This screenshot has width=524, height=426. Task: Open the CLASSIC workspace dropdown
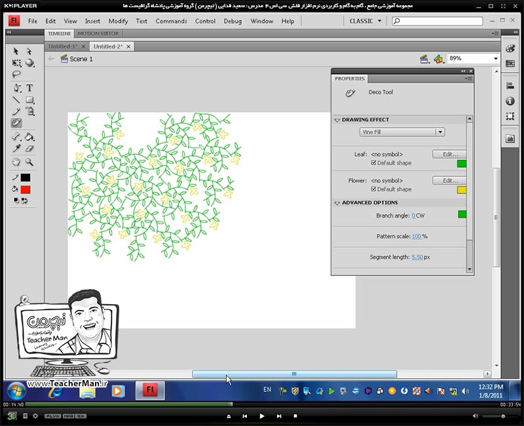[x=365, y=21]
